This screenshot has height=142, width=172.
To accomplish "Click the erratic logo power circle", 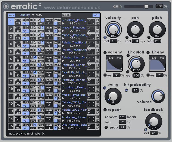I will (x=6, y=6).
